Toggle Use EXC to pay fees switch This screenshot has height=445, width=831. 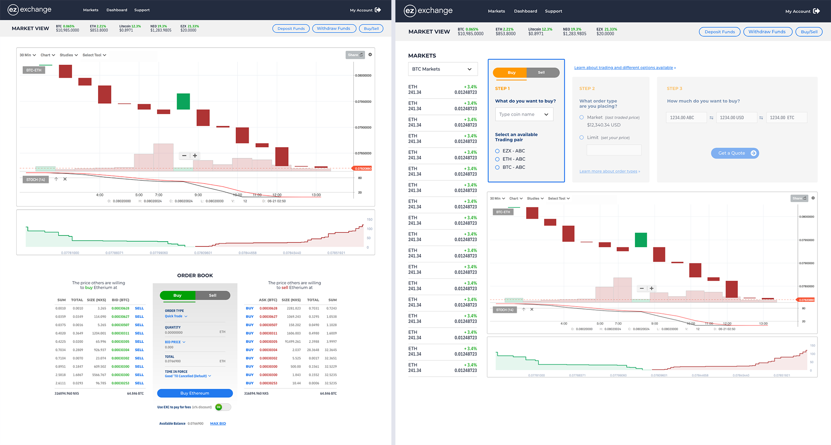click(x=223, y=407)
